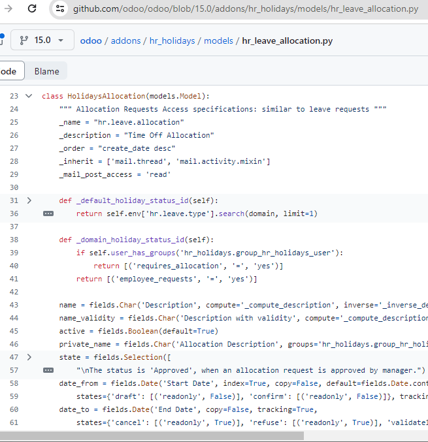Click ellipsis to unfold code at line 36
This screenshot has width=428, height=442.
48,213
